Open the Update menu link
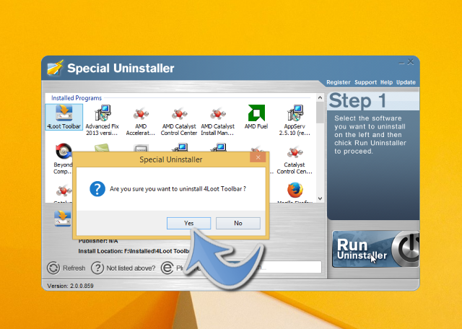Viewport: 462px width, 329px height. [406, 82]
